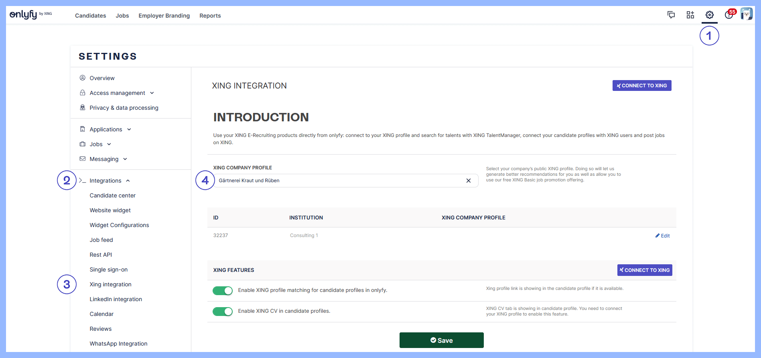Click the green Save button
Image resolution: width=761 pixels, height=358 pixels.
(442, 340)
